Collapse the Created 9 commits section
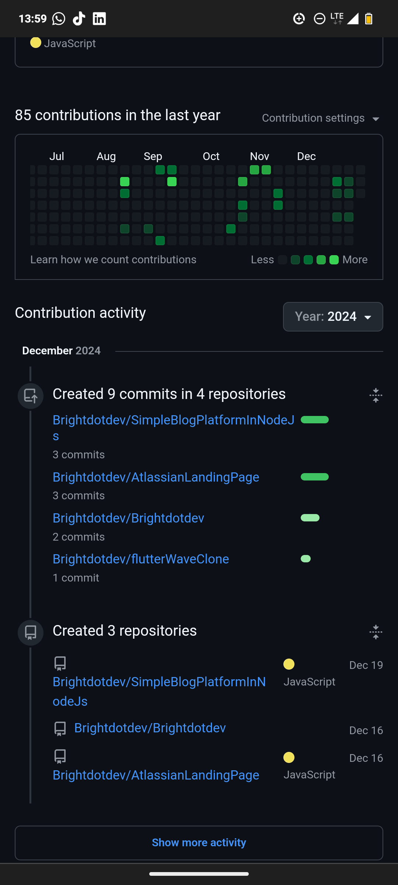Screen dimensions: 398x885 (x=375, y=395)
